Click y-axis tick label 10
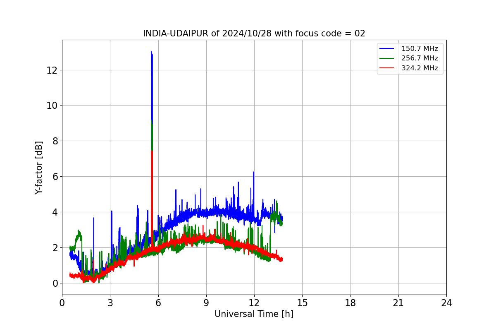This screenshot has height=331, width=496. [52, 106]
